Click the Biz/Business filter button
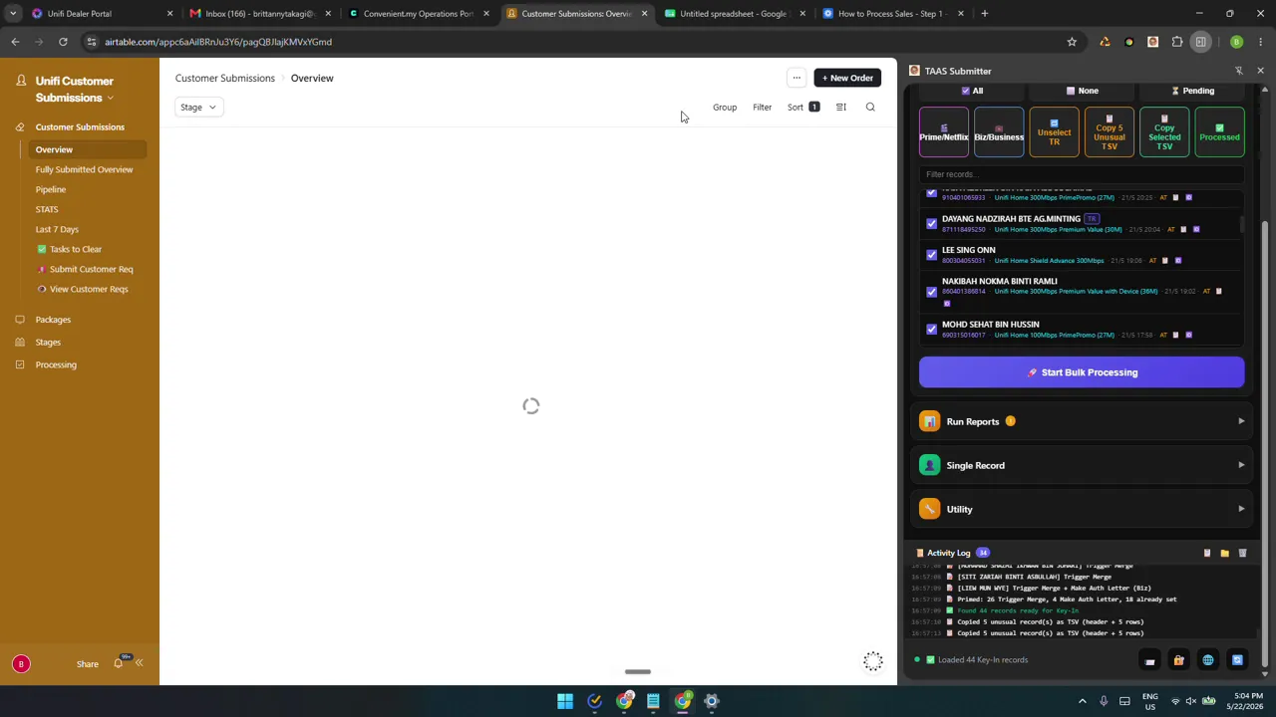This screenshot has width=1276, height=717. pyautogui.click(x=998, y=132)
